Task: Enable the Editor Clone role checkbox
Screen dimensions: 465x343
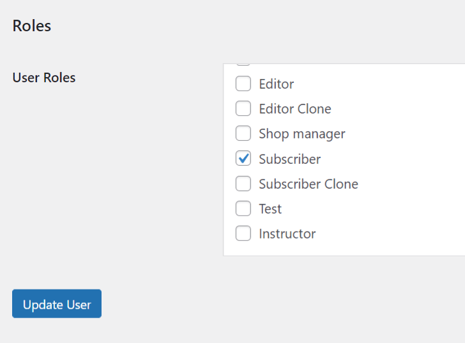Action: (x=243, y=108)
